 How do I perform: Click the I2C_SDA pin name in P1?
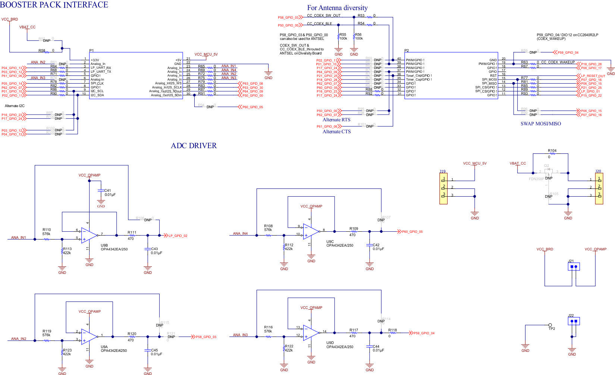97,95
